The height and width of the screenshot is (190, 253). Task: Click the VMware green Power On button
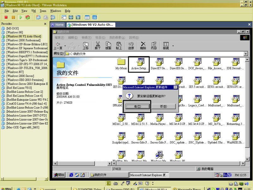click(21, 17)
